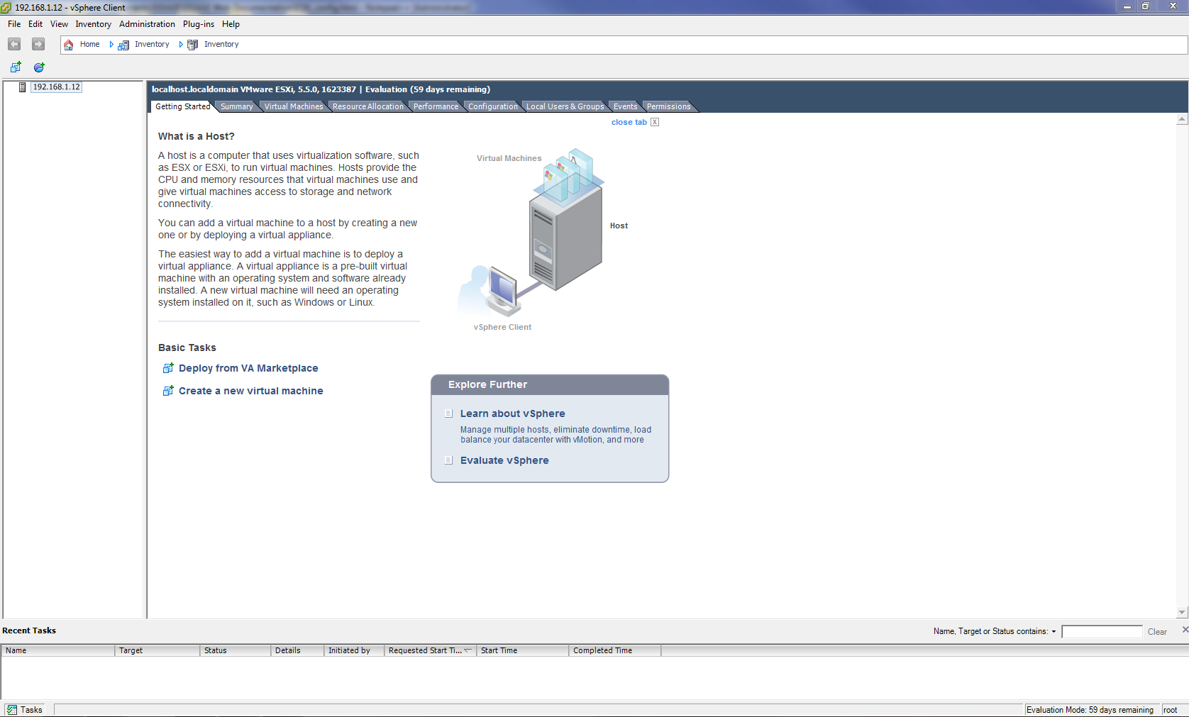Click the root user status entry
This screenshot has height=717, width=1189.
click(1171, 710)
